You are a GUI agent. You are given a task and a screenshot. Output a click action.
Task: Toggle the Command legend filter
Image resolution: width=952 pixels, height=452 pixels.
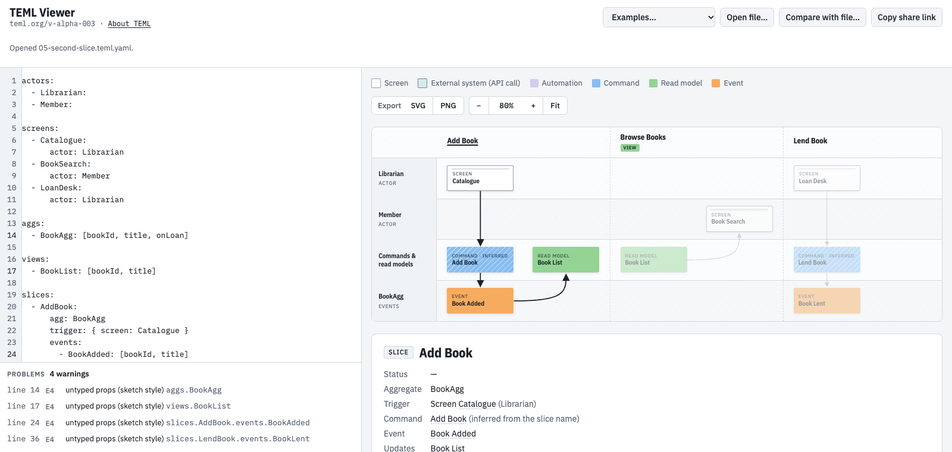click(x=616, y=83)
